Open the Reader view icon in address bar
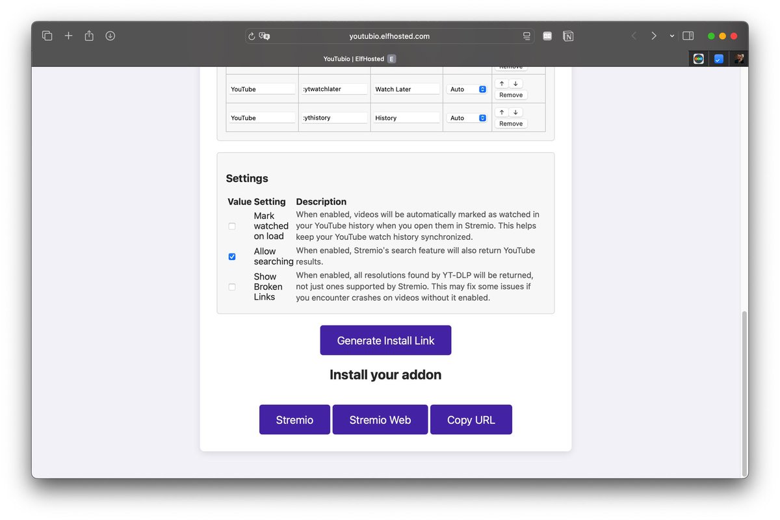 (x=526, y=36)
